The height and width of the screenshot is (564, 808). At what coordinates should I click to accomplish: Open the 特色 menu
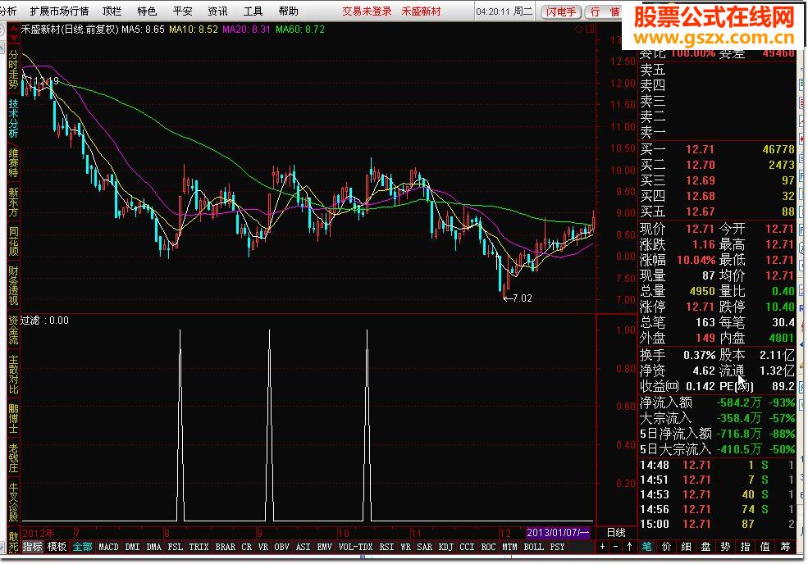click(147, 11)
